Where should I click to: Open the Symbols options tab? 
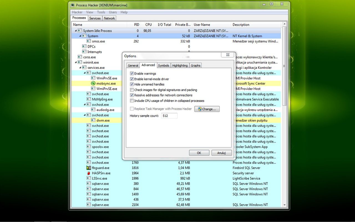[164, 65]
